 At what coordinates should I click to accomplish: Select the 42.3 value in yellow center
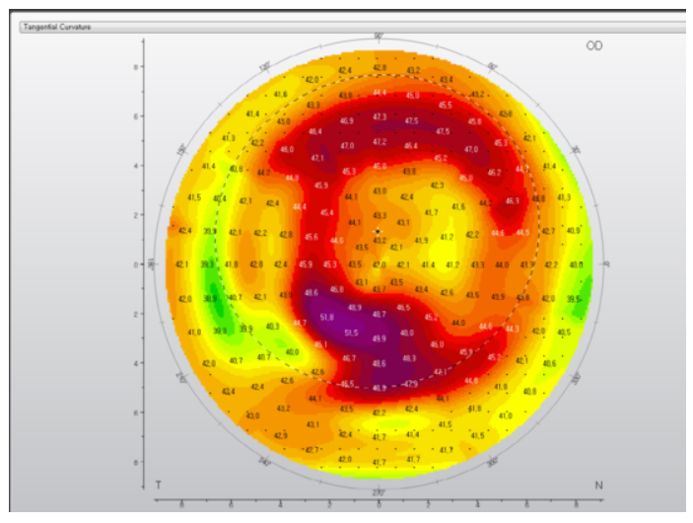click(437, 186)
